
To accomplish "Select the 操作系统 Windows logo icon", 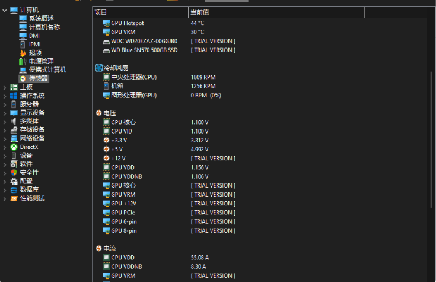I will [14, 96].
